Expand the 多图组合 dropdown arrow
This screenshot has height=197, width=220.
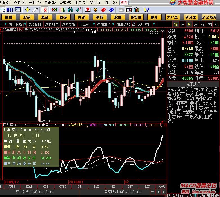click(113, 24)
